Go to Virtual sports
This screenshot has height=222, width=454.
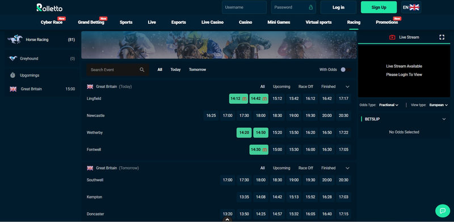318,22
